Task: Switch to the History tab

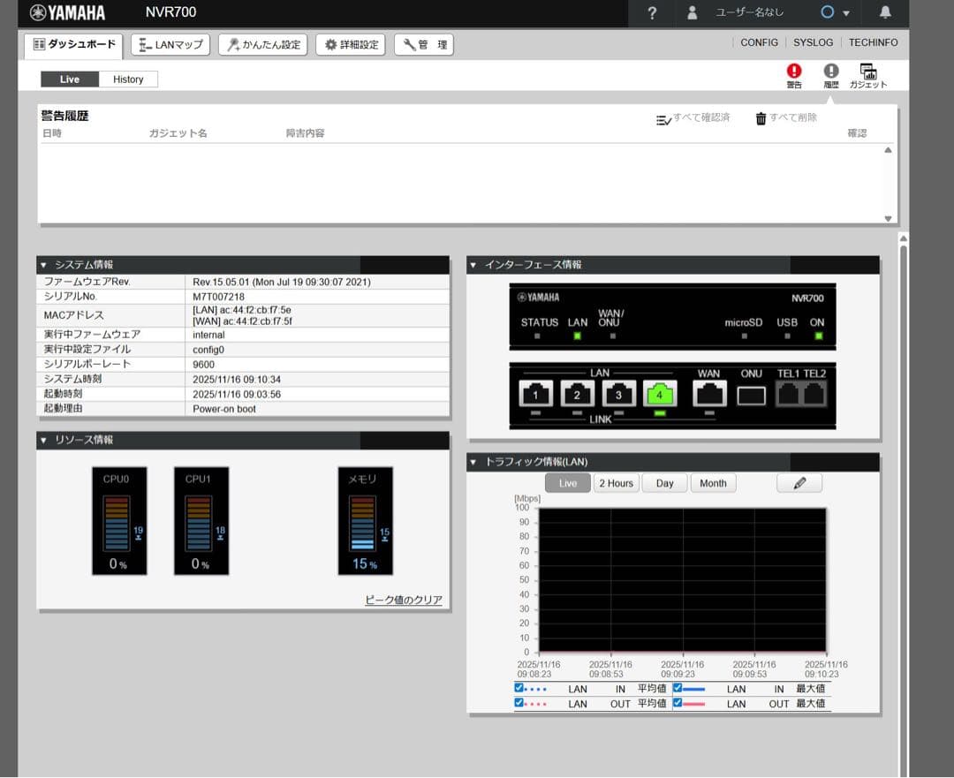Action: 128,79
